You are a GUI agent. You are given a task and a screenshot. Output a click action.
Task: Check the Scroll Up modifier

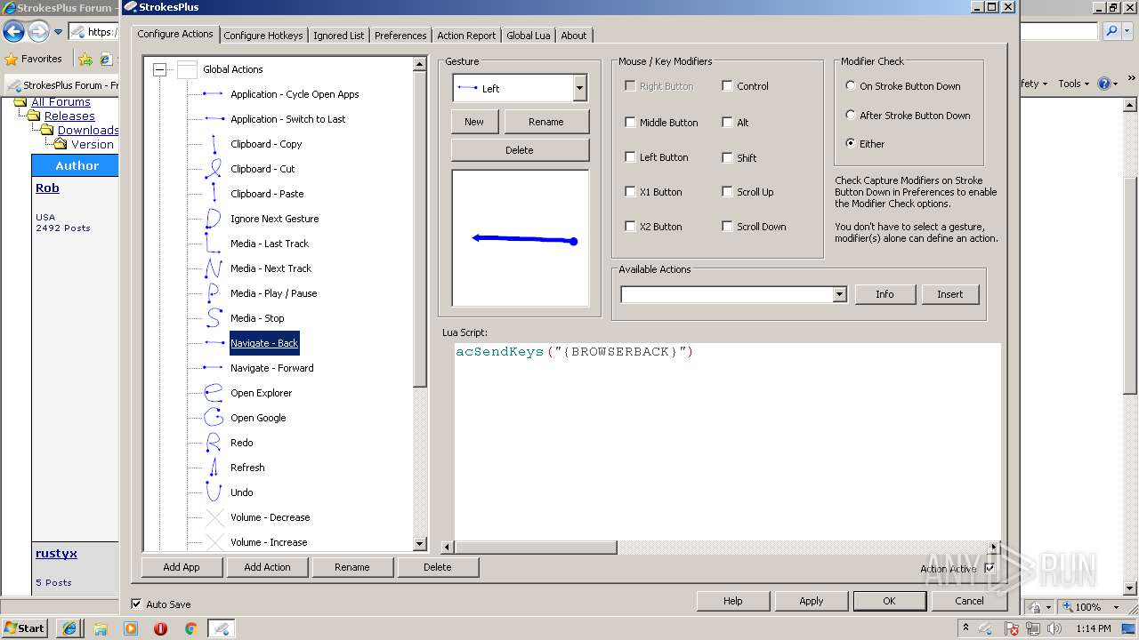[727, 192]
